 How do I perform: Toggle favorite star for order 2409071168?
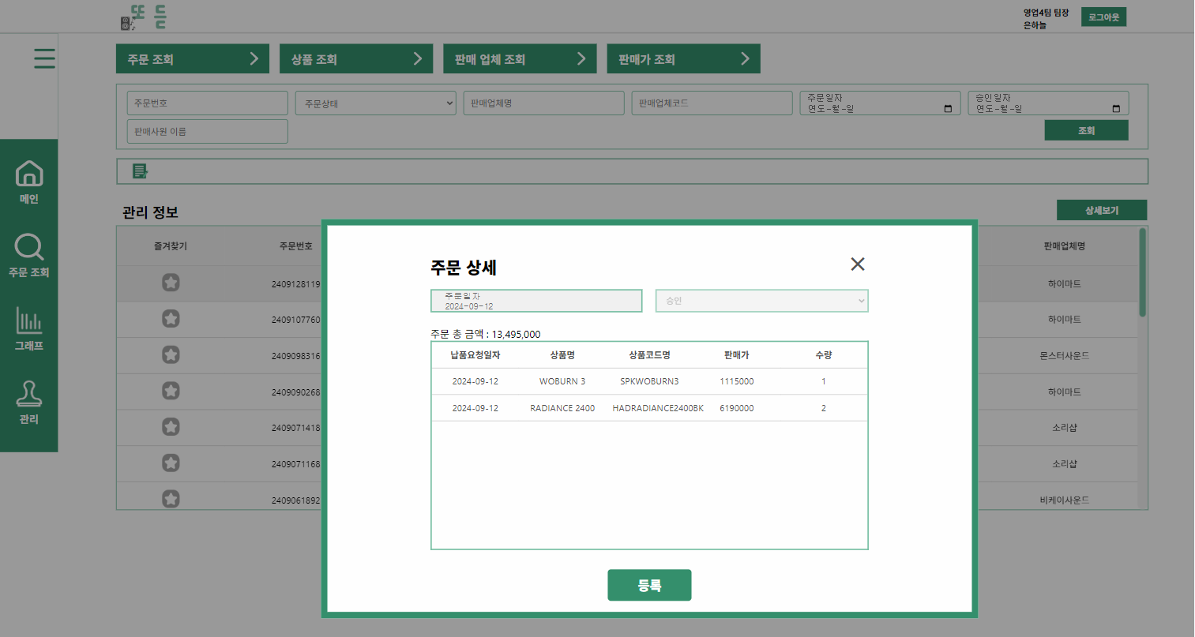pos(171,463)
